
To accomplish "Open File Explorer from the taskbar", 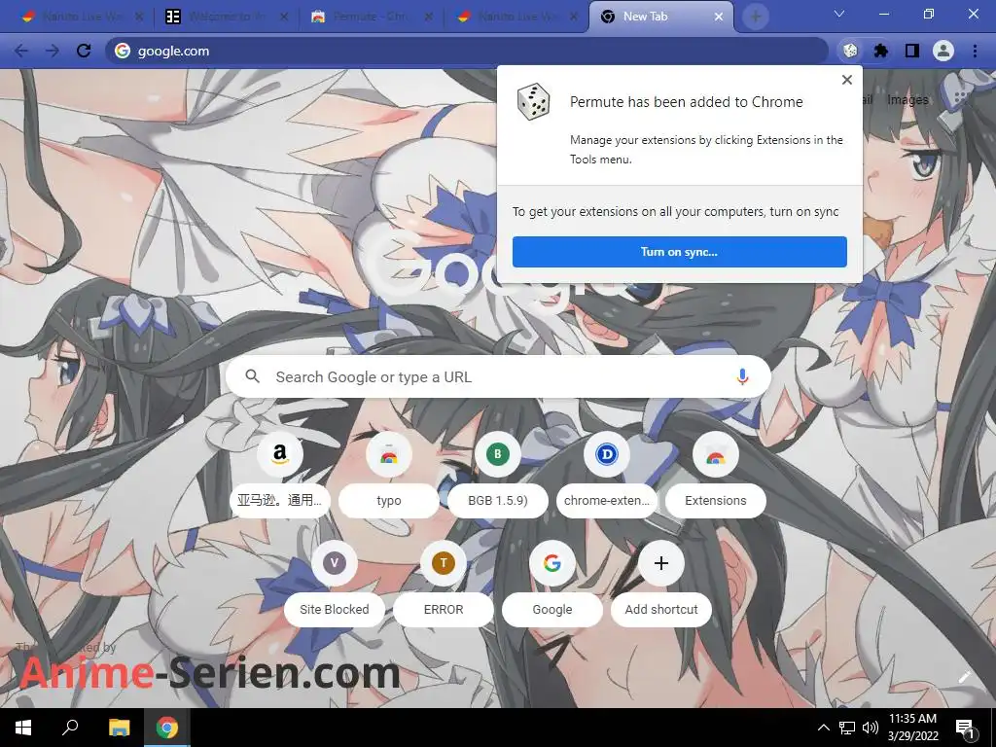I will (x=119, y=728).
